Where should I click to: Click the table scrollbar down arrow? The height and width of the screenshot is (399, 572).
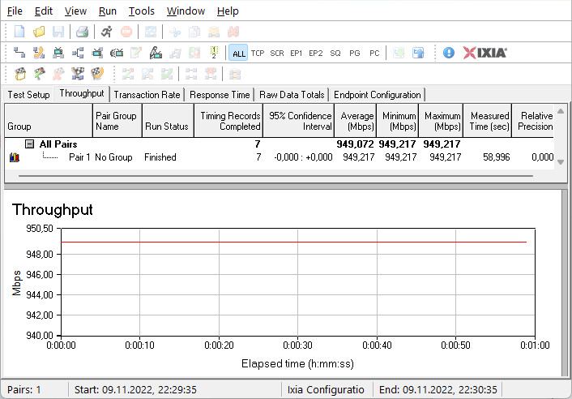tap(561, 161)
